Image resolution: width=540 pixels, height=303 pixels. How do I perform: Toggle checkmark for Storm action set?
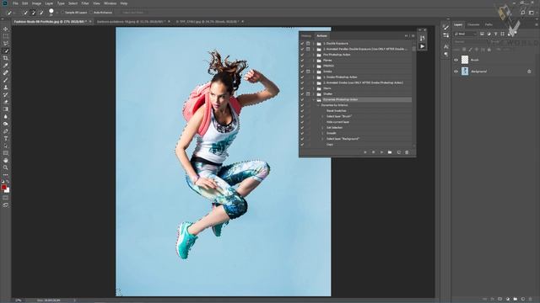(x=302, y=88)
